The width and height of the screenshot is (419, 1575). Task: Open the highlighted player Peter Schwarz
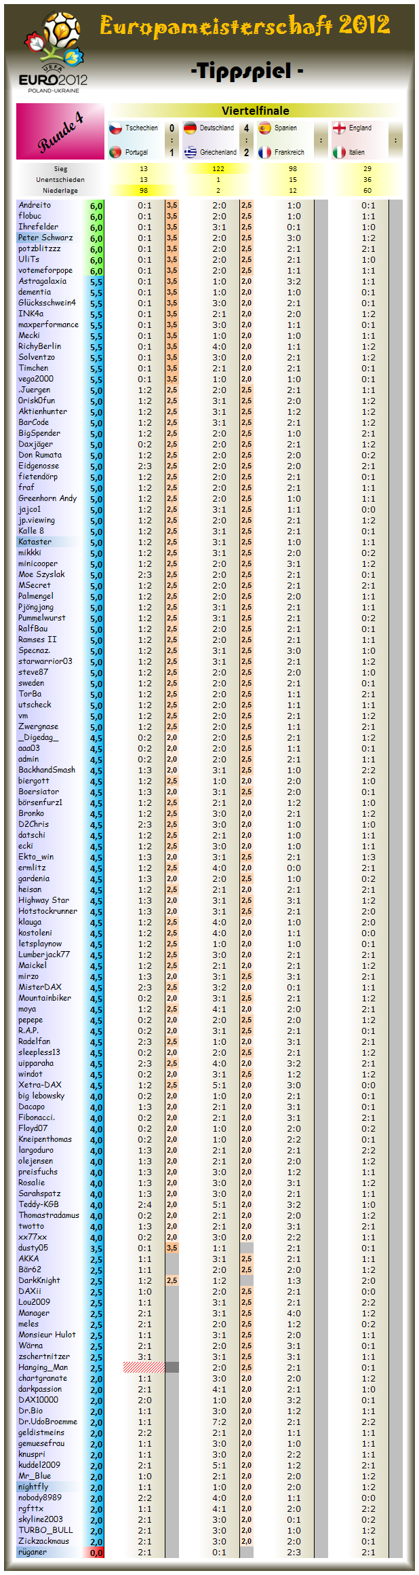[45, 238]
